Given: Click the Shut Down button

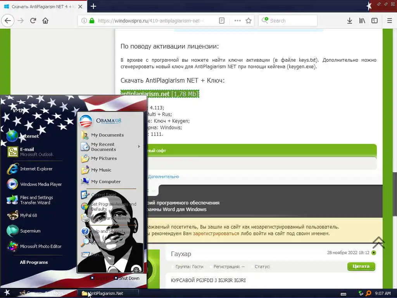Looking at the screenshot, I should 127,278.
